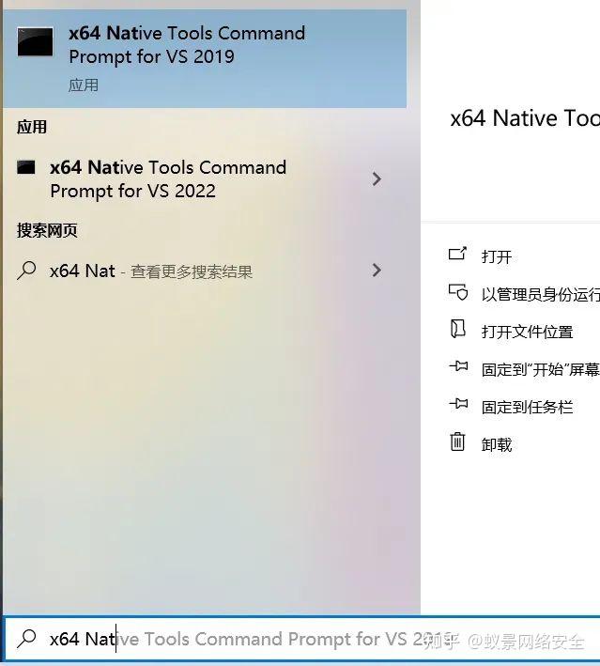Click the pin to Start pushpin icon
600x666 pixels.
(x=458, y=366)
